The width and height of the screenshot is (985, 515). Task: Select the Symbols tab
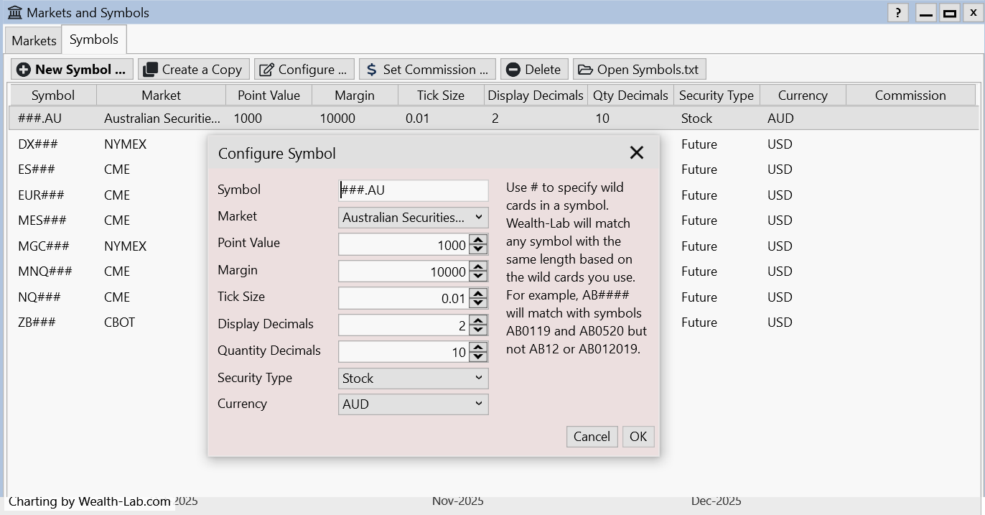coord(94,40)
